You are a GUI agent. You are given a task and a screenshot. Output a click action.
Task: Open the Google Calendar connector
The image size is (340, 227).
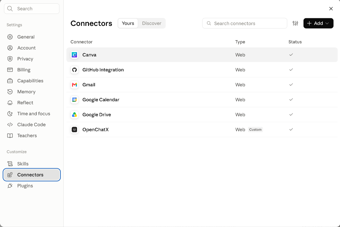202,100
